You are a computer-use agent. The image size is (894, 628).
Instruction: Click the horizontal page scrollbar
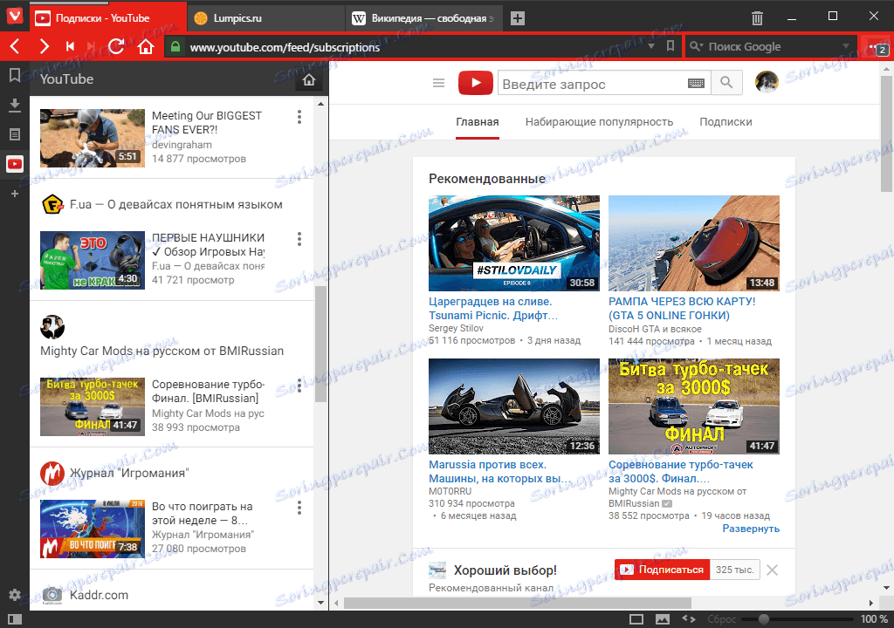518,603
